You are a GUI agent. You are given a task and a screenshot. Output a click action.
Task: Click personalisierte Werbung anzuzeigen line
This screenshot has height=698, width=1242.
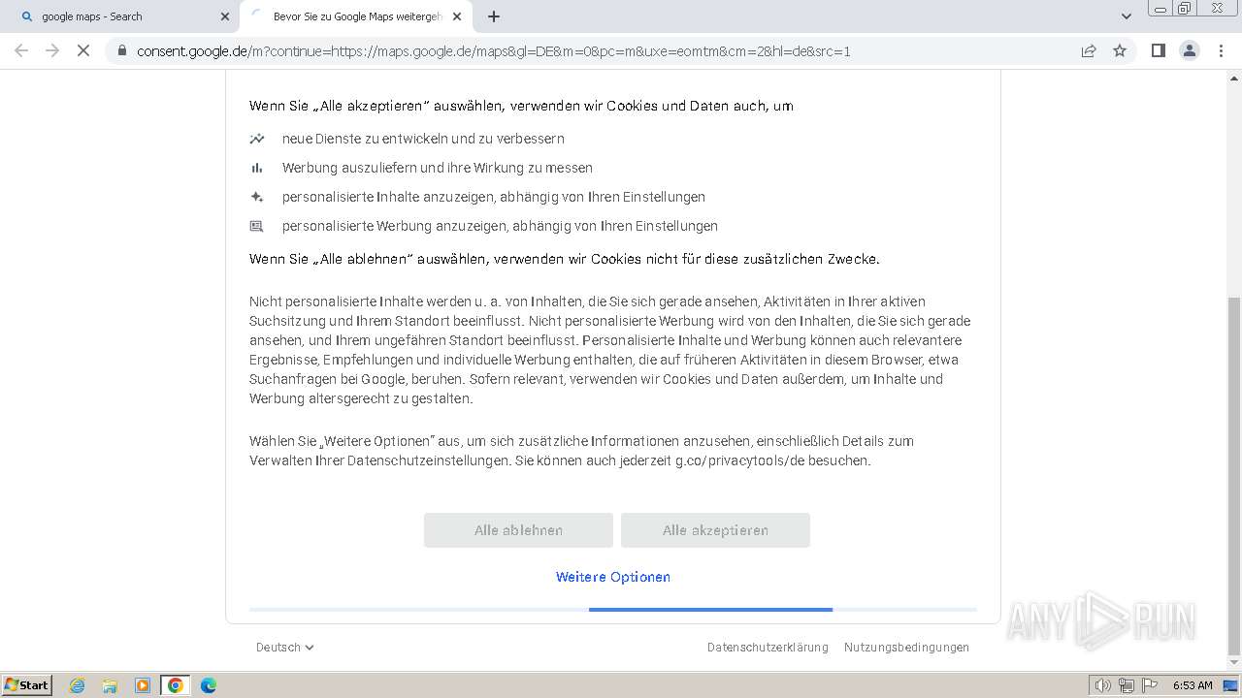click(x=500, y=226)
